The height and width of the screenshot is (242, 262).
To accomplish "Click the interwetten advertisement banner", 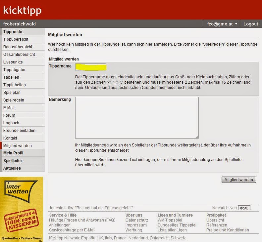I will (x=22, y=209).
